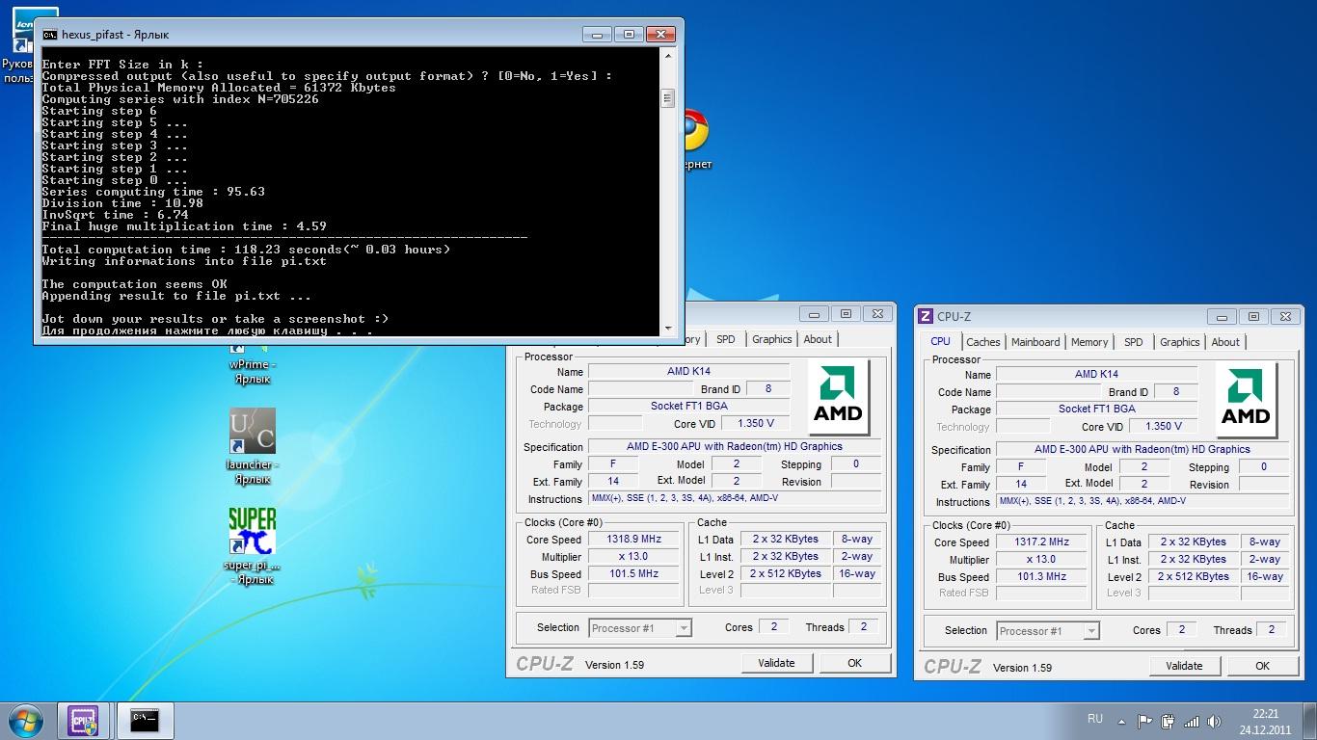Click the console vertical scrollbar thumb
Screen dimensions: 1317x740
coord(666,97)
